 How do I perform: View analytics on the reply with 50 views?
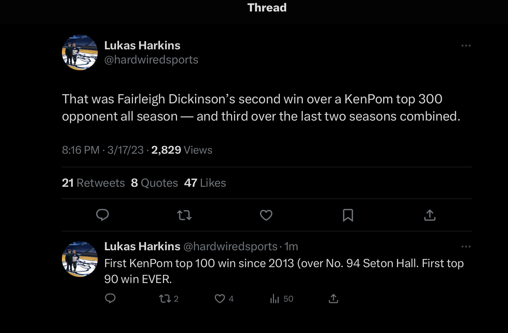(x=282, y=299)
